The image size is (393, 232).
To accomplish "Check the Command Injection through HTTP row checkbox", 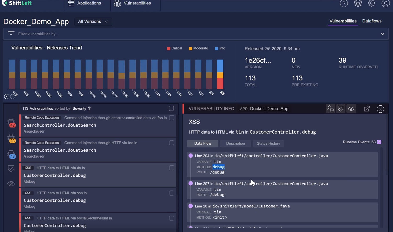I will coord(172,143).
